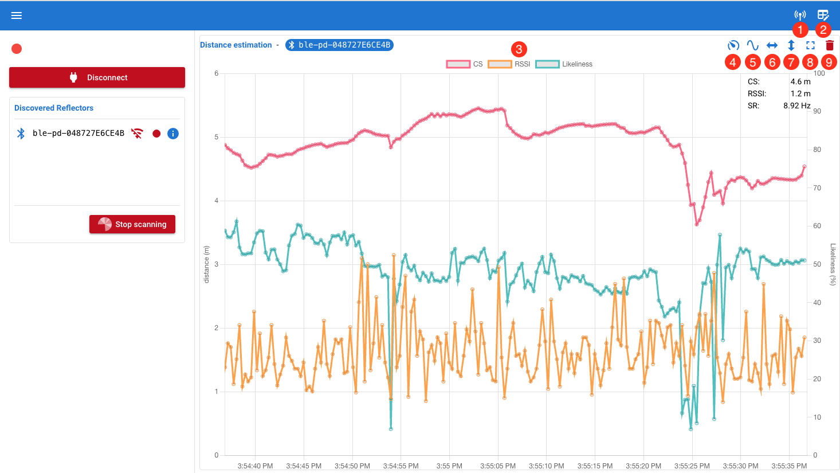Open the RF antenna settings icon
Image resolution: width=840 pixels, height=473 pixels.
point(799,14)
